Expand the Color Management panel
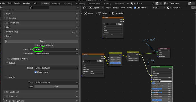This screenshot has width=196, height=102. 5,101
